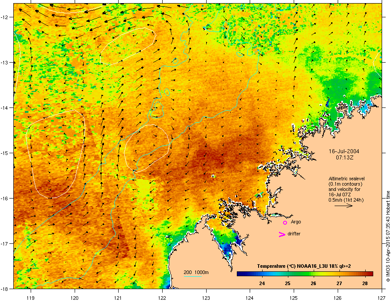The height and width of the screenshot is (302, 391).
Task: Click the color bar tick label 28
Action: 365,283
